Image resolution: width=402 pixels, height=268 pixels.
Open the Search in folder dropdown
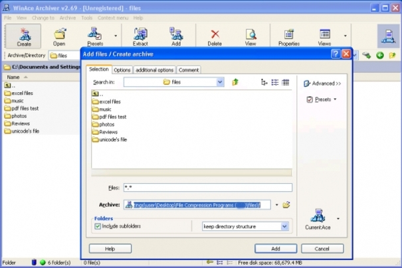(x=220, y=82)
